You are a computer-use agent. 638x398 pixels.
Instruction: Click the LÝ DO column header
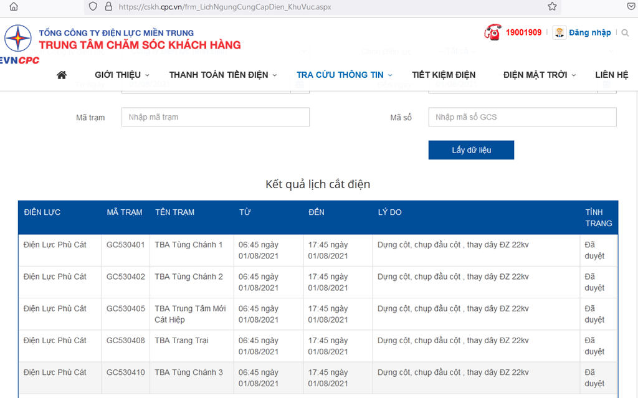(389, 212)
